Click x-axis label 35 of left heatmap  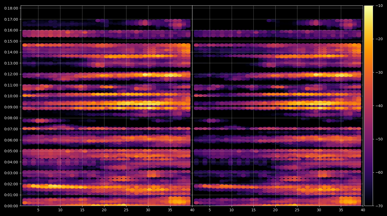(170, 210)
